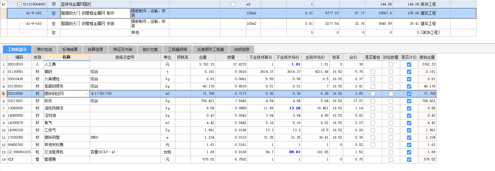495x171 pixels.
Task: Check 锁定数量 for 人工费 row
Action: (x=391, y=65)
